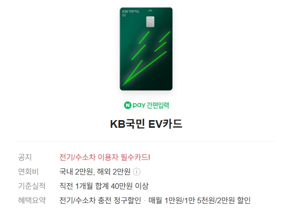281x213 pixels.
Task: Click 전기/수소차 충전 청구할인 benefit text
Action: pos(100,200)
